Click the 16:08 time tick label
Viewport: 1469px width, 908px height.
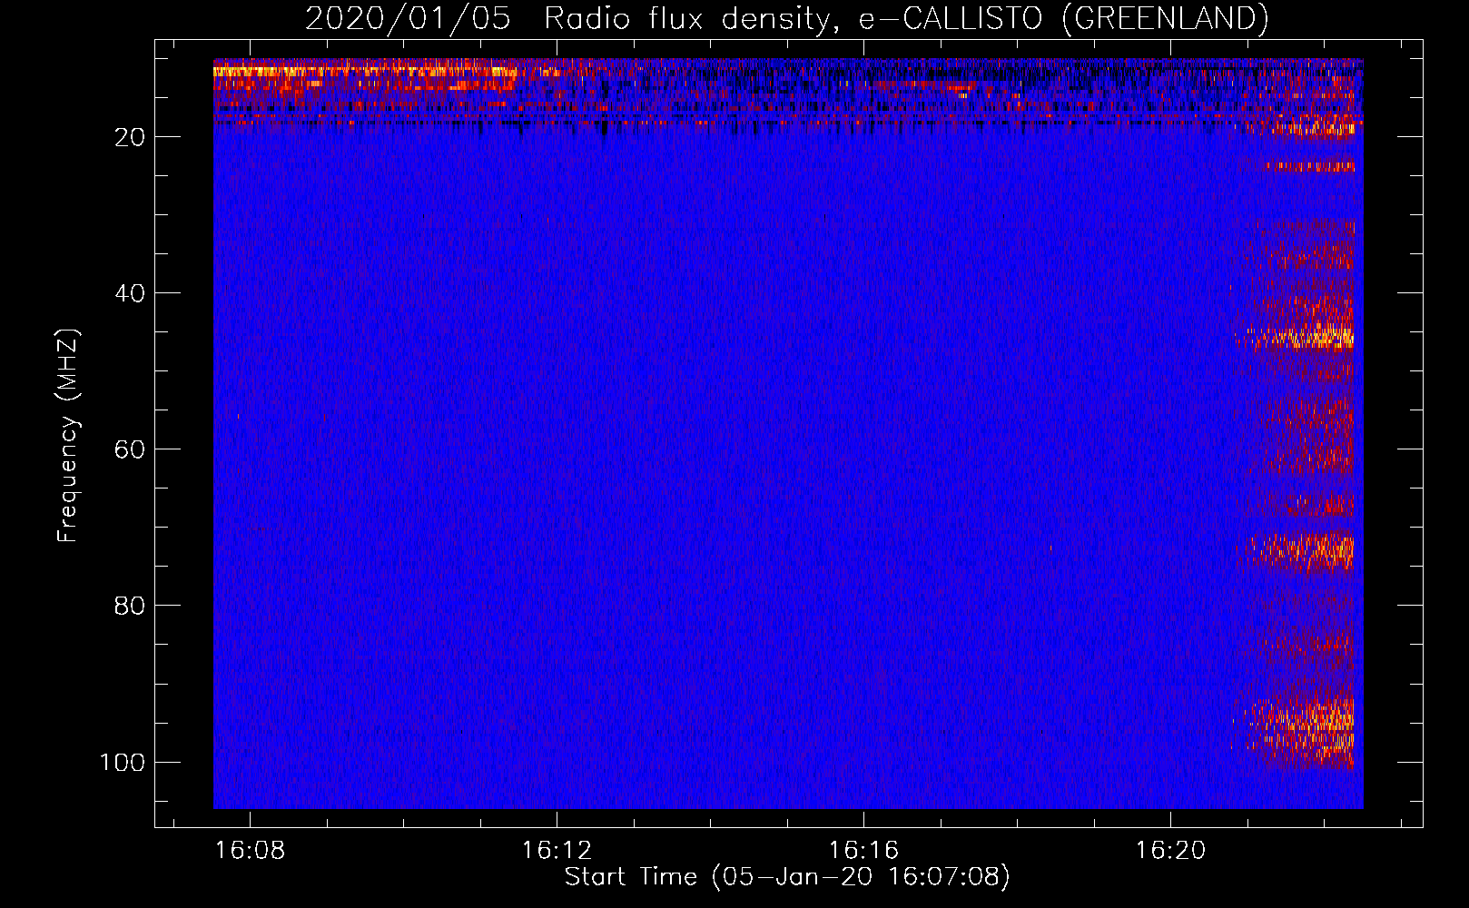click(x=251, y=850)
